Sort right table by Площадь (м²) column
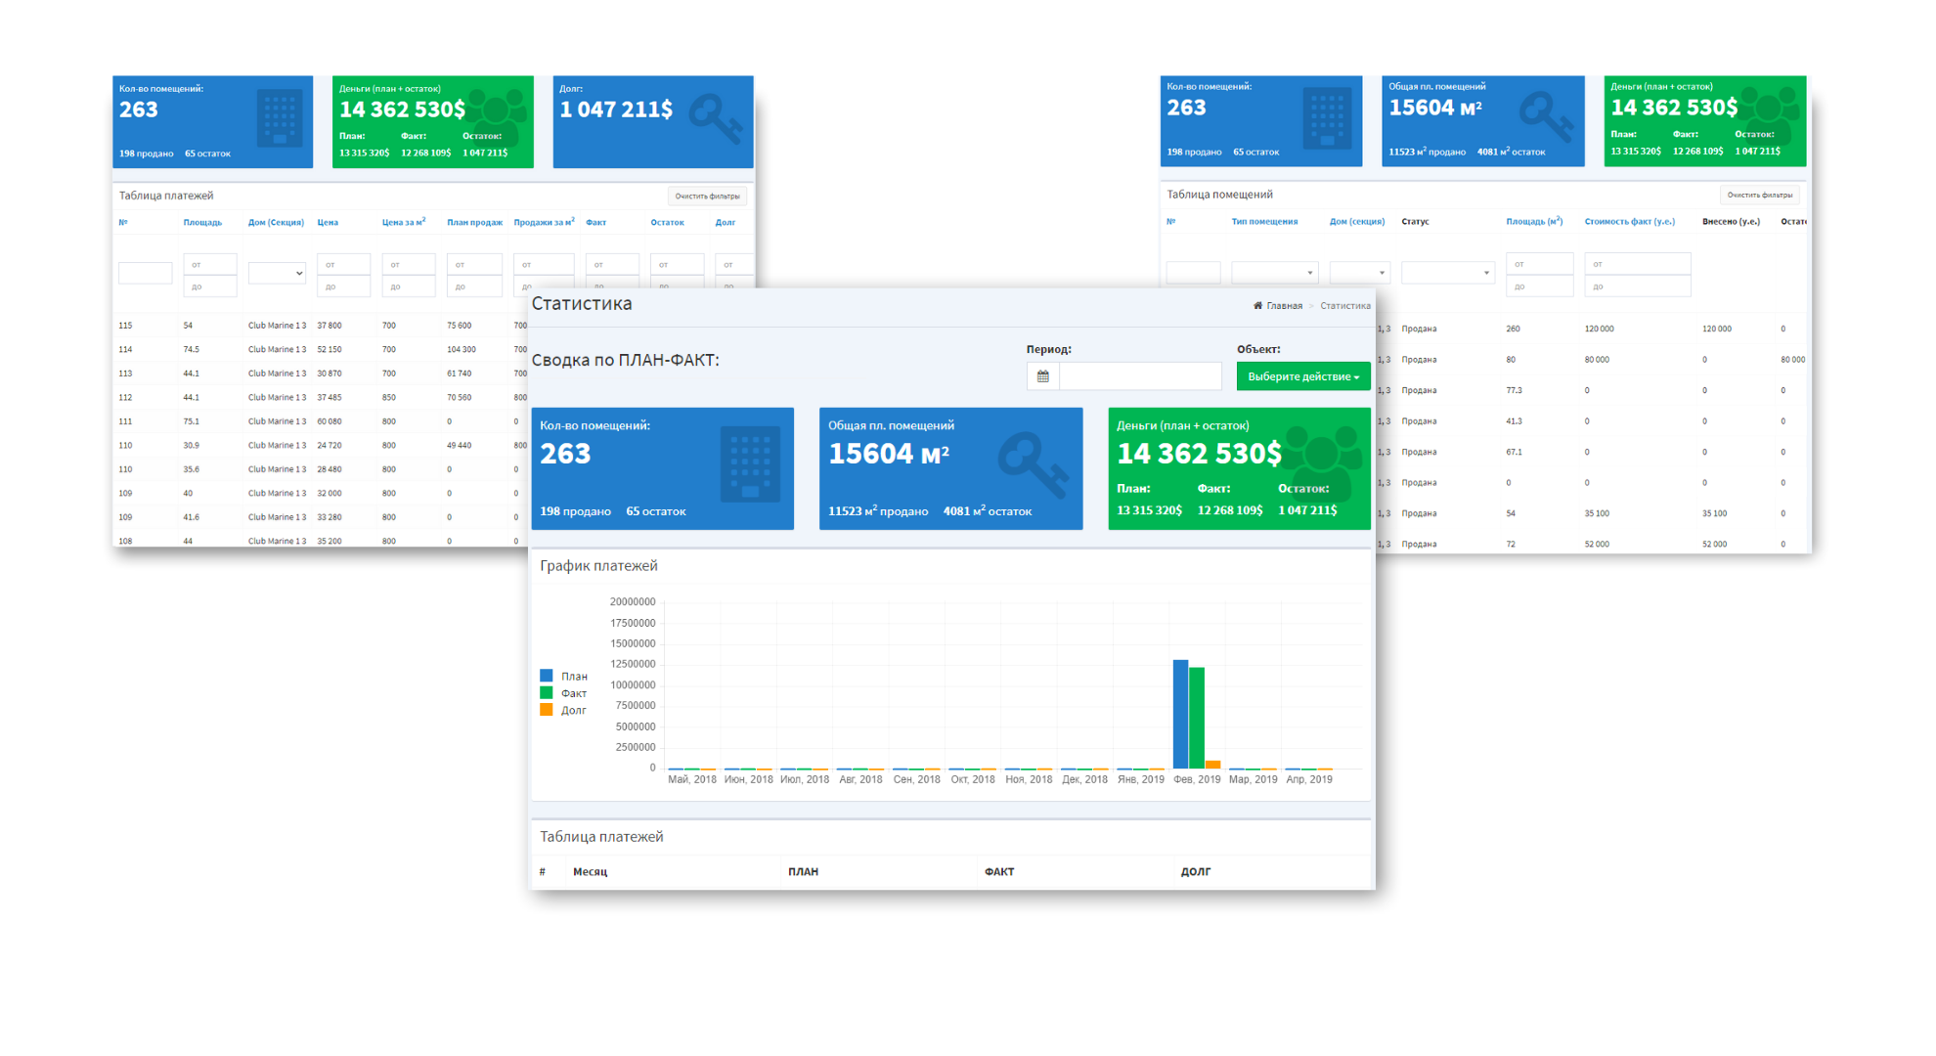 [1534, 222]
